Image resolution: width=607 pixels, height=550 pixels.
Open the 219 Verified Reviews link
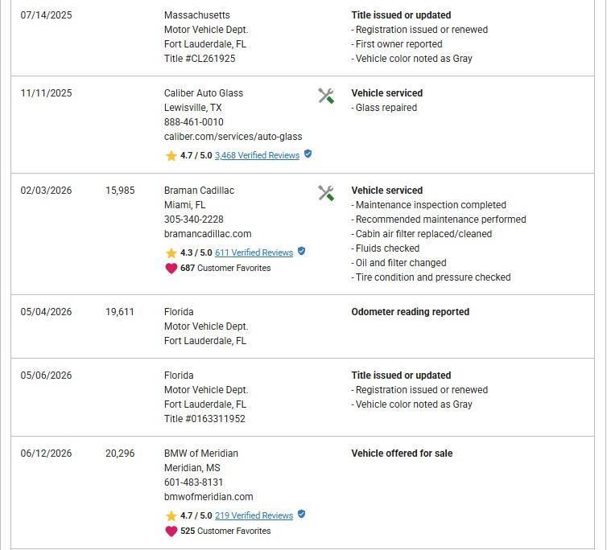254,516
